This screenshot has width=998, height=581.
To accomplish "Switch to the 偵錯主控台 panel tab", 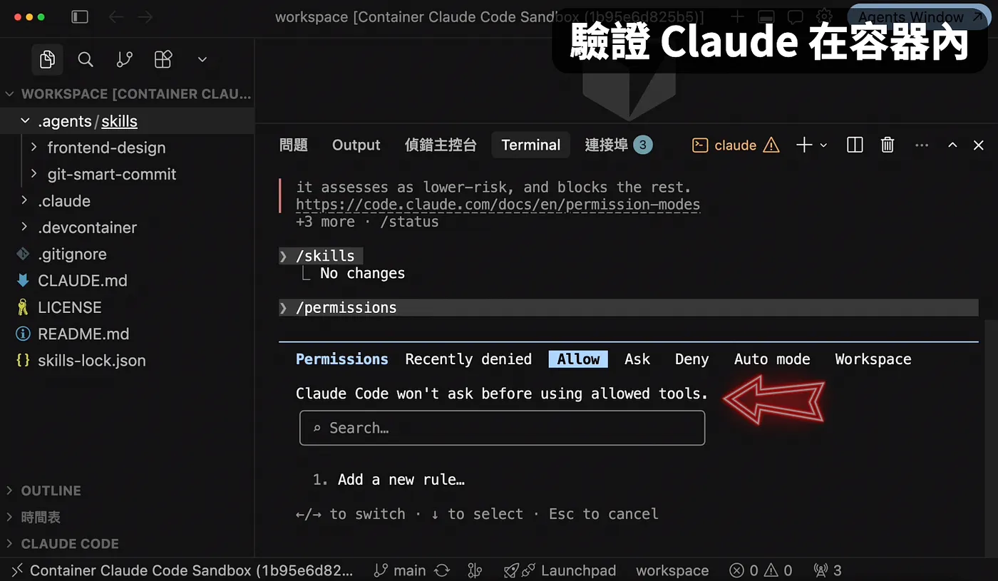I will click(x=441, y=145).
